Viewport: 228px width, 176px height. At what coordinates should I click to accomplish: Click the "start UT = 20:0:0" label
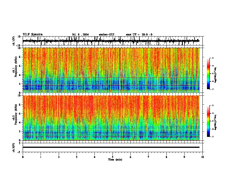(139, 35)
